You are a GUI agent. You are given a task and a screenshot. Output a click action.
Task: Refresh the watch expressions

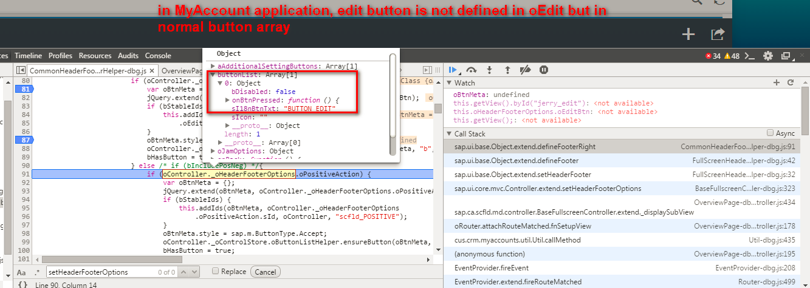coord(791,82)
